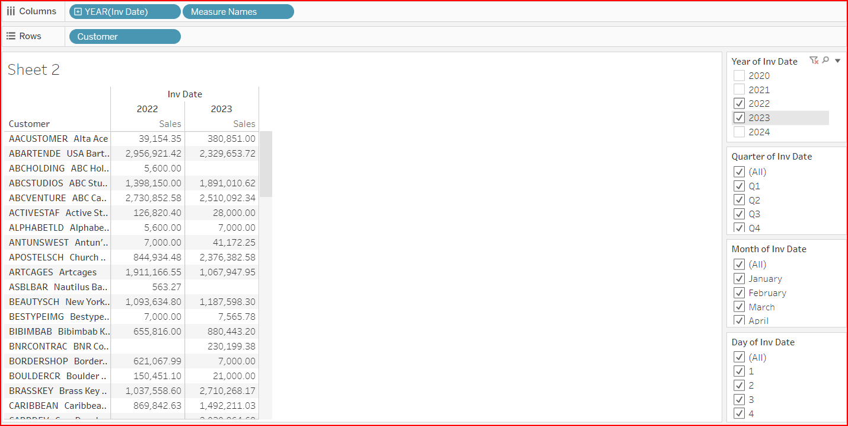Check the 2024 year checkbox
The width and height of the screenshot is (848, 426).
[x=739, y=132]
